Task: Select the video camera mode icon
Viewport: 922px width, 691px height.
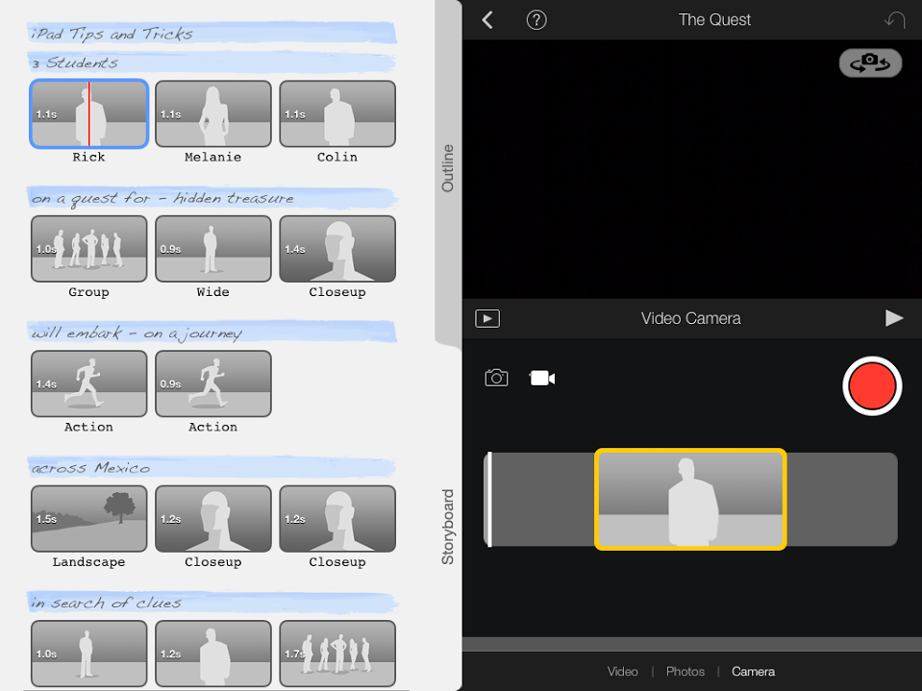Action: 542,378
